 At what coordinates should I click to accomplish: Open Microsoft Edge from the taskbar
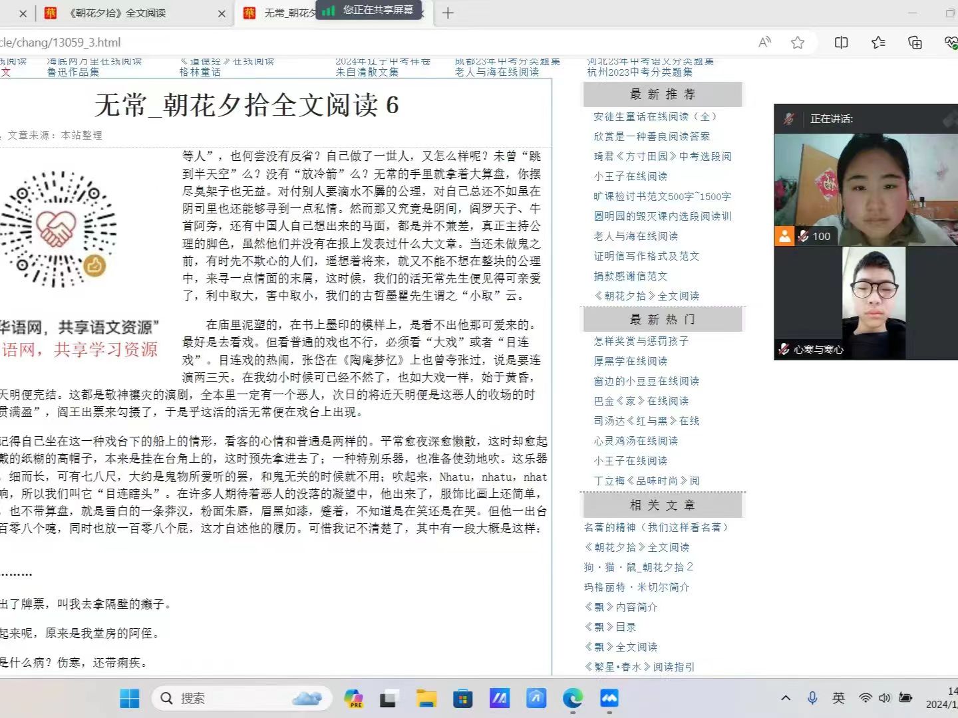point(572,698)
